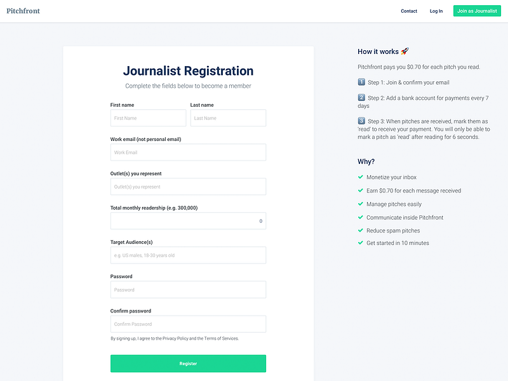Viewport: 508px width, 381px height.
Task: Click the checkmark beside Monetize your inbox
Action: 360,177
